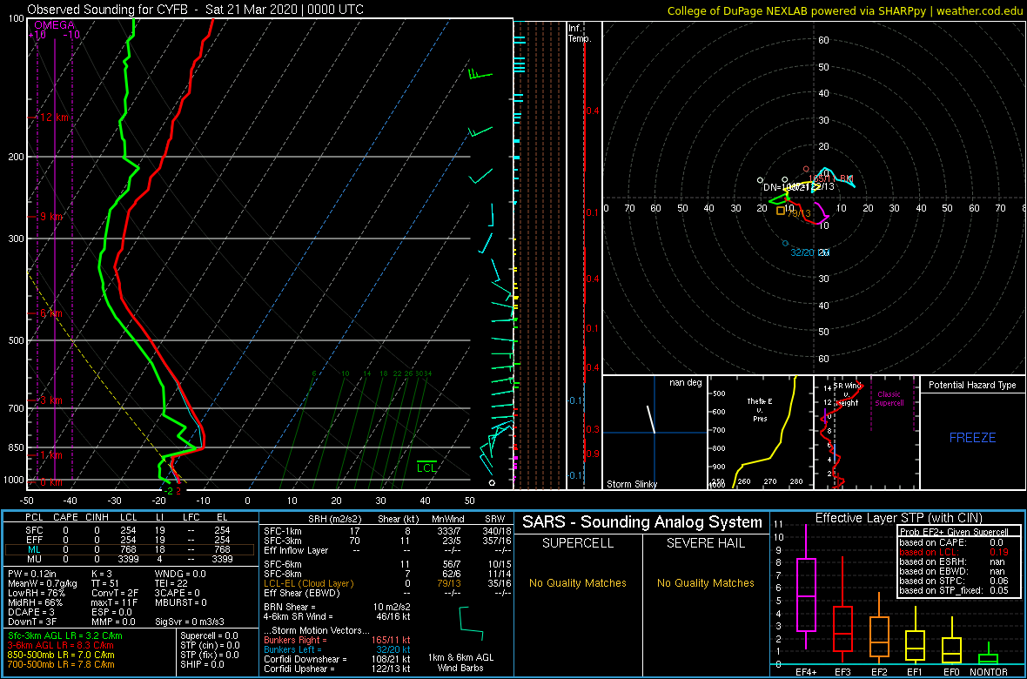The width and height of the screenshot is (1027, 679).
Task: Select '700-500mb LR = 7.8 C/km' line
Action: click(x=61, y=665)
